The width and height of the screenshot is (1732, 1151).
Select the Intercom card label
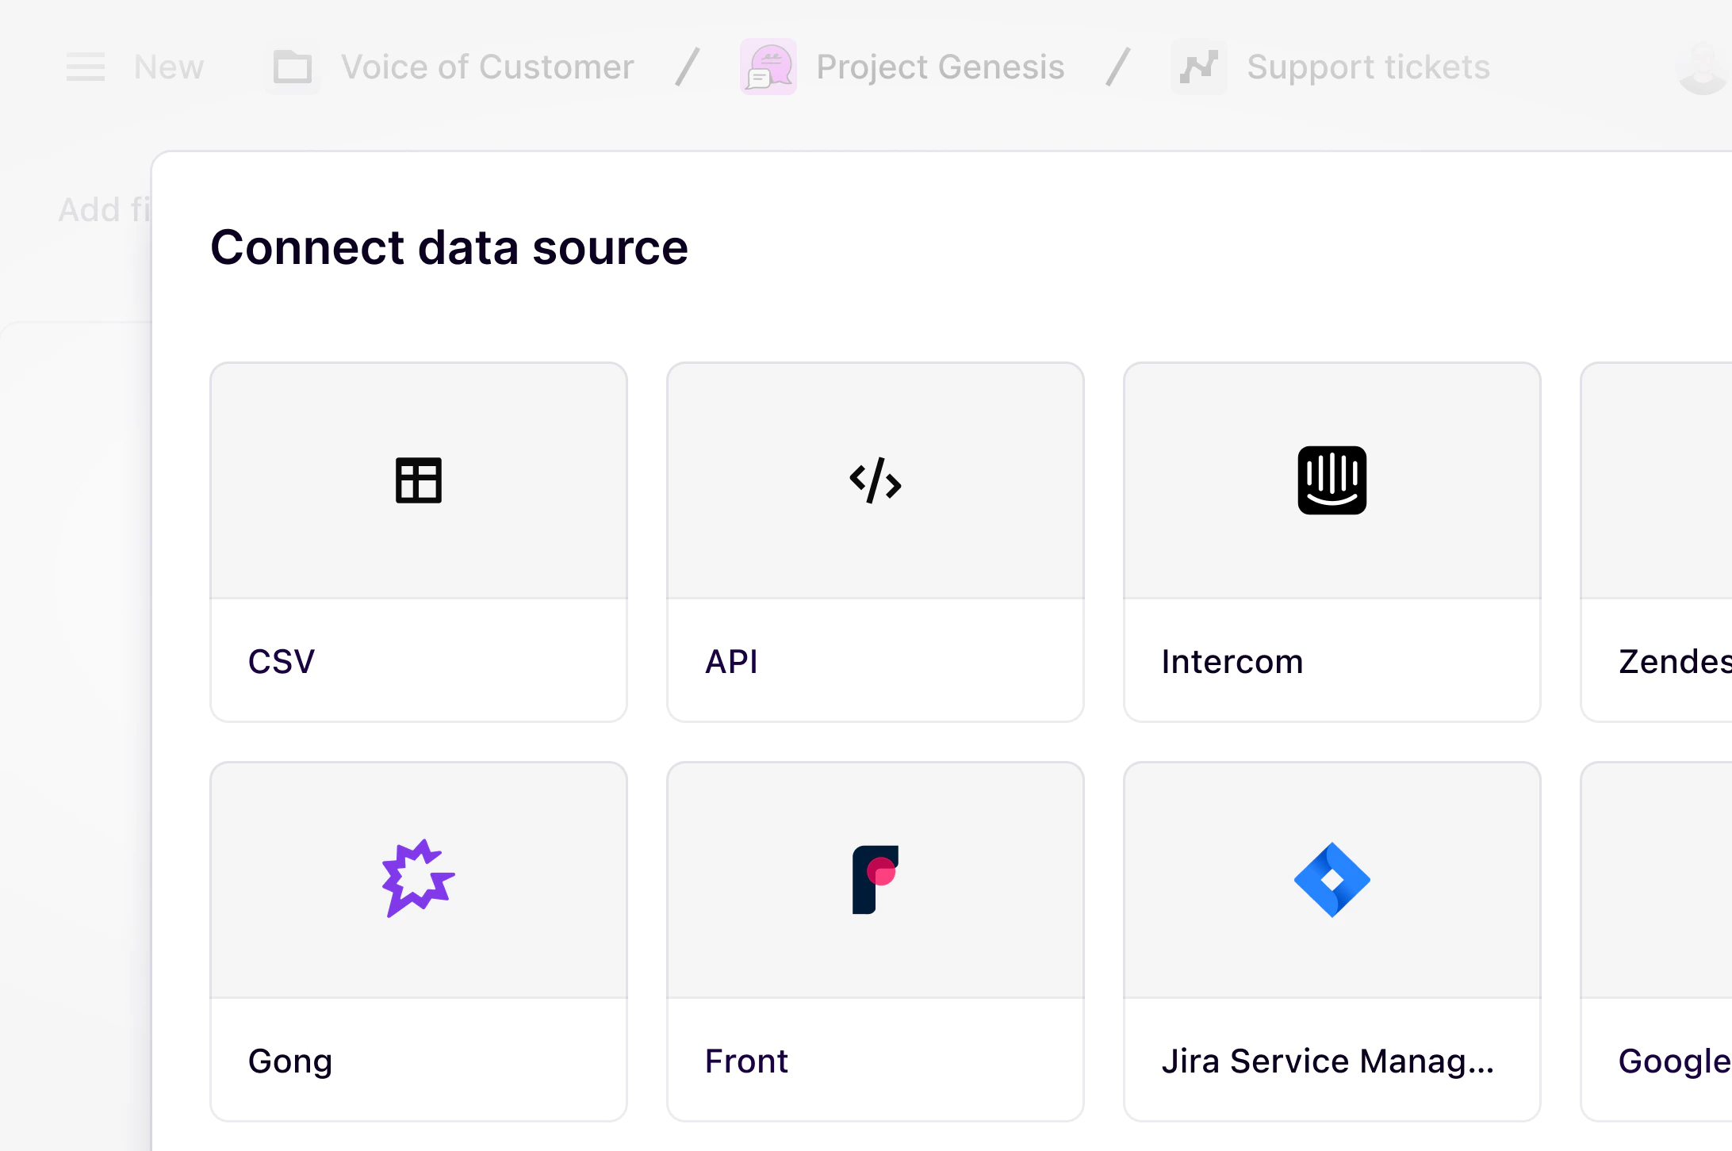[1231, 661]
